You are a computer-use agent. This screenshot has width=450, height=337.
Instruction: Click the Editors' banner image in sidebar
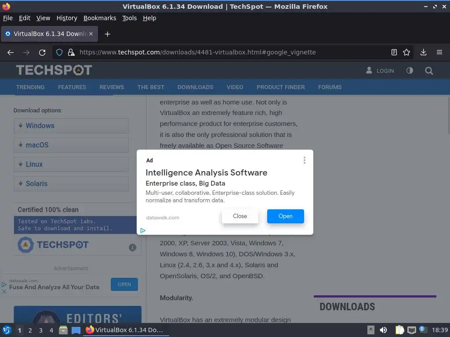coord(77,314)
